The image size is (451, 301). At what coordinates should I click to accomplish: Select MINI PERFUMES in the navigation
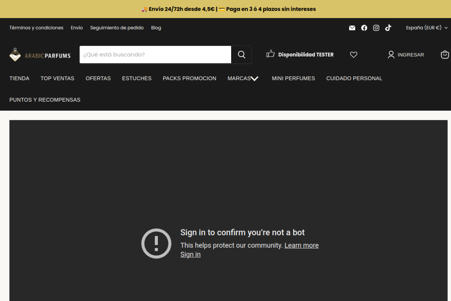click(293, 78)
